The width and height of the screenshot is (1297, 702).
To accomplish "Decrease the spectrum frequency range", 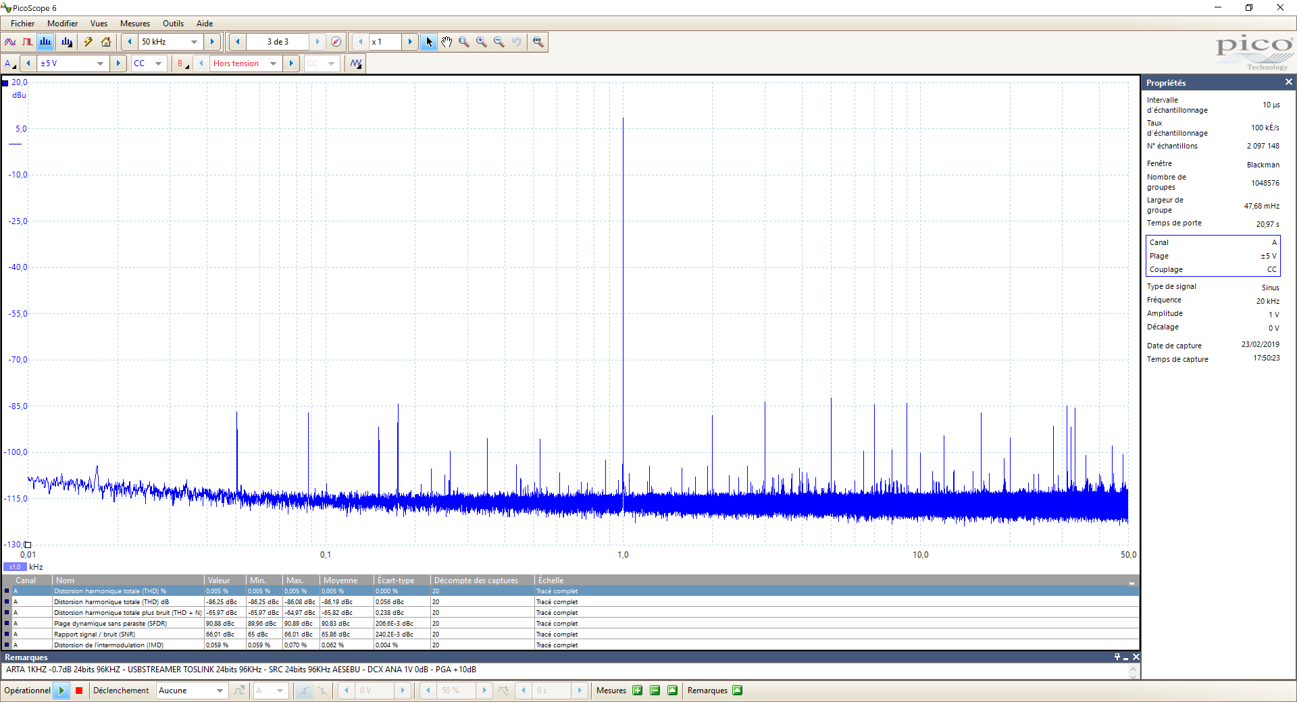I will 130,42.
